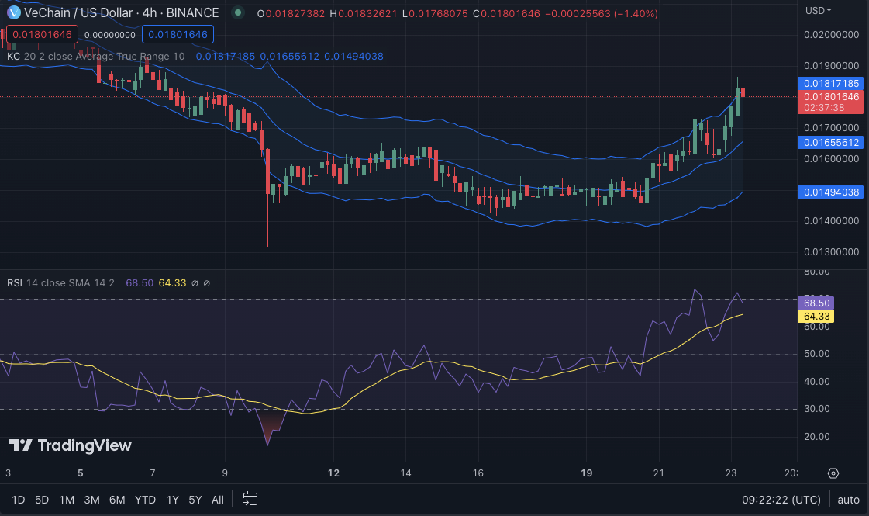The height and width of the screenshot is (516, 869).
Task: Select the 6M time range
Action: [117, 500]
